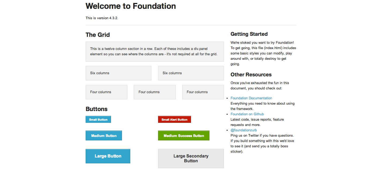The width and height of the screenshot is (382, 193).
Task: Click the Small Alert Button
Action: [x=174, y=119]
